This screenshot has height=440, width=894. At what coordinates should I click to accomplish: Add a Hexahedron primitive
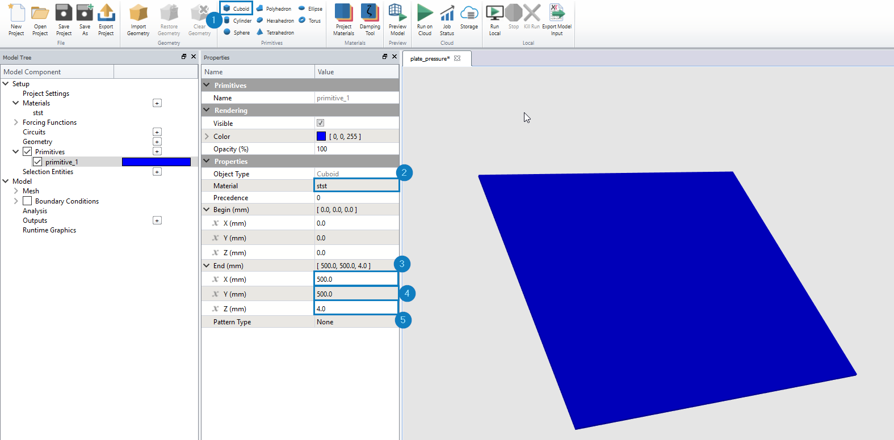tap(275, 20)
